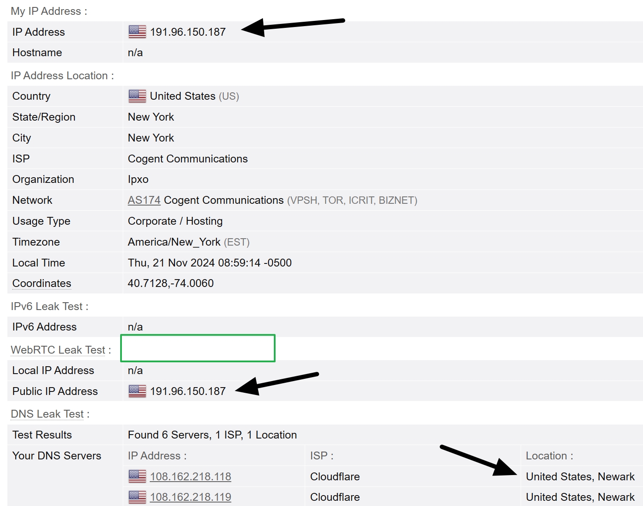Click the Test Results summary row
643x506 pixels.
click(x=212, y=435)
